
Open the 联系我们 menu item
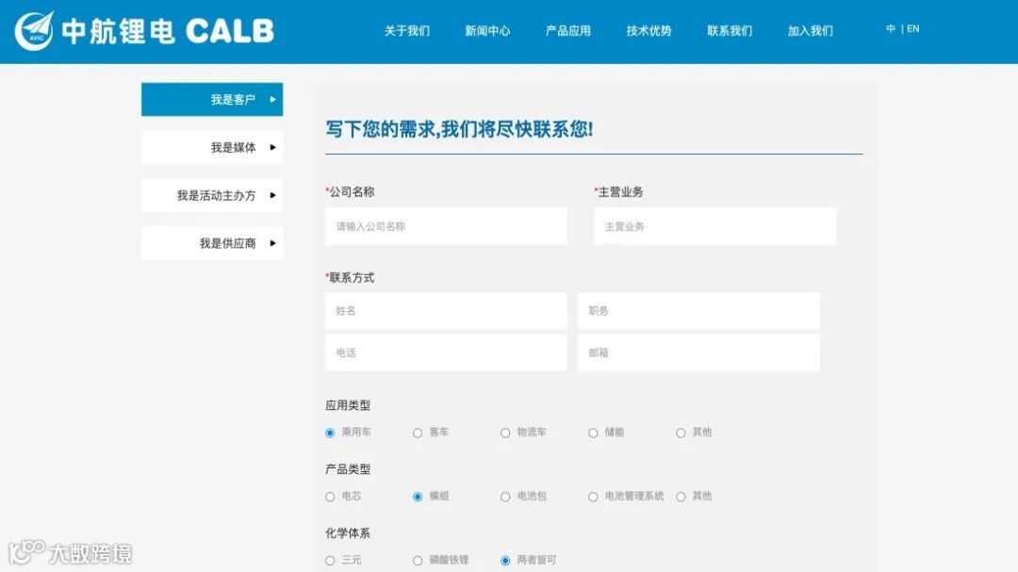(729, 30)
